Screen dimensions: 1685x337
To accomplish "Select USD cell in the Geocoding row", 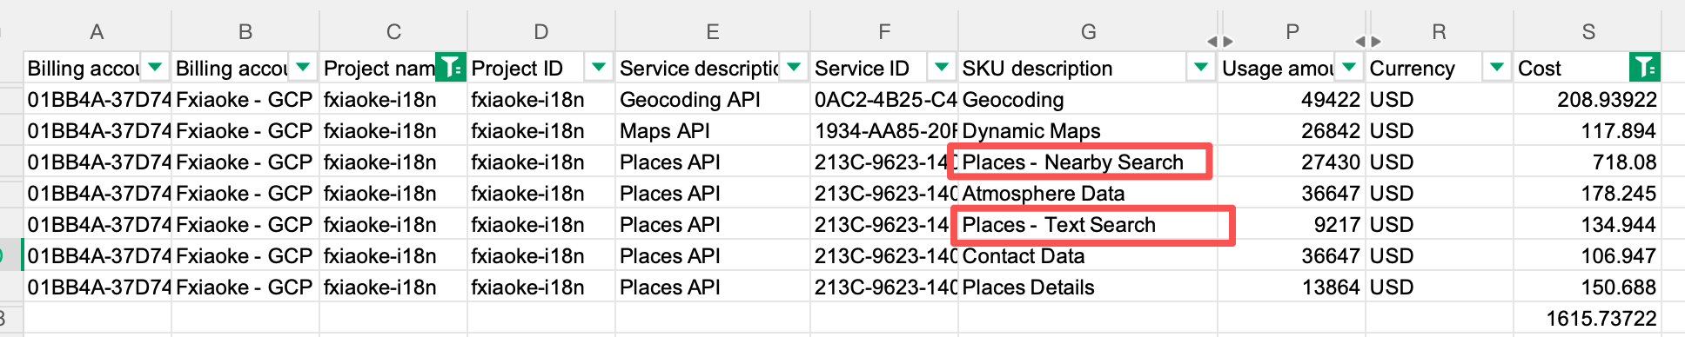I will pyautogui.click(x=1440, y=99).
